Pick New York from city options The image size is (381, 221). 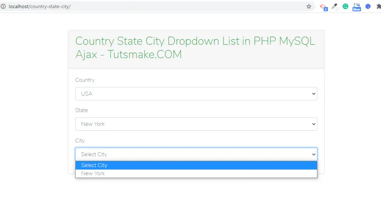coord(196,174)
